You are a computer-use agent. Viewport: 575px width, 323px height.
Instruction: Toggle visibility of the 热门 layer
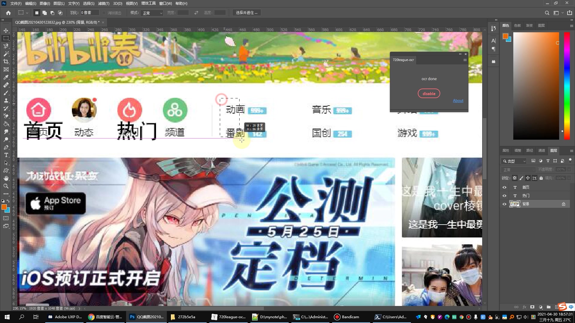coord(504,195)
